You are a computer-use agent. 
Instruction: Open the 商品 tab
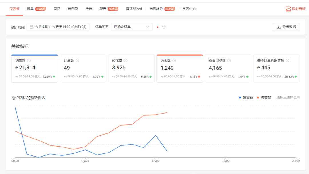(57, 9)
